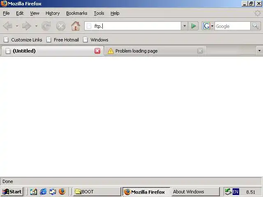Viewport: 263px width, 197px height.
Task: Open the Windows Start menu
Action: [x=12, y=192]
